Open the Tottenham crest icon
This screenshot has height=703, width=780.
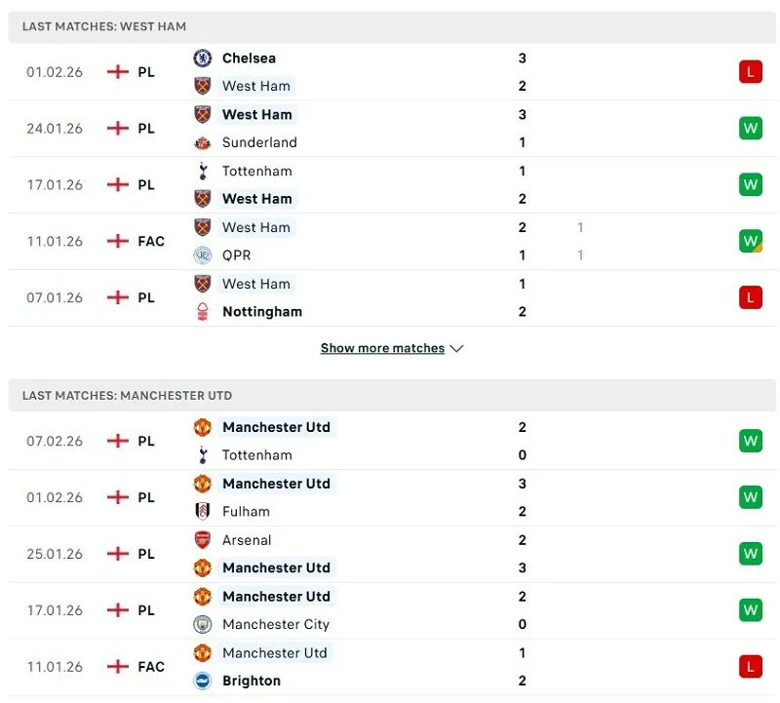[x=202, y=171]
